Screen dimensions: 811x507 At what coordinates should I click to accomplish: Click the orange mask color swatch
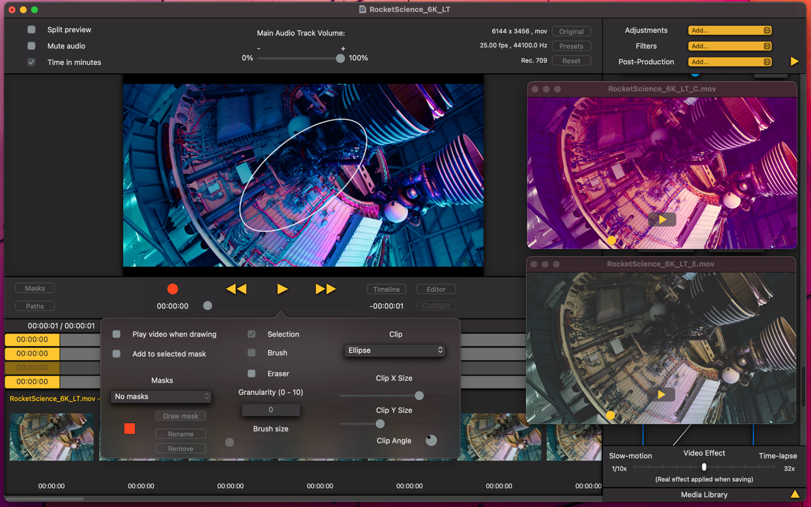click(x=130, y=429)
